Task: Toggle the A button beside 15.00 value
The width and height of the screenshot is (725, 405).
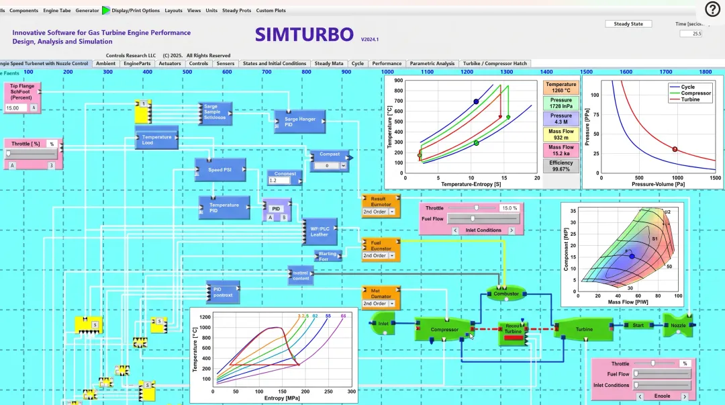Action: pyautogui.click(x=34, y=108)
